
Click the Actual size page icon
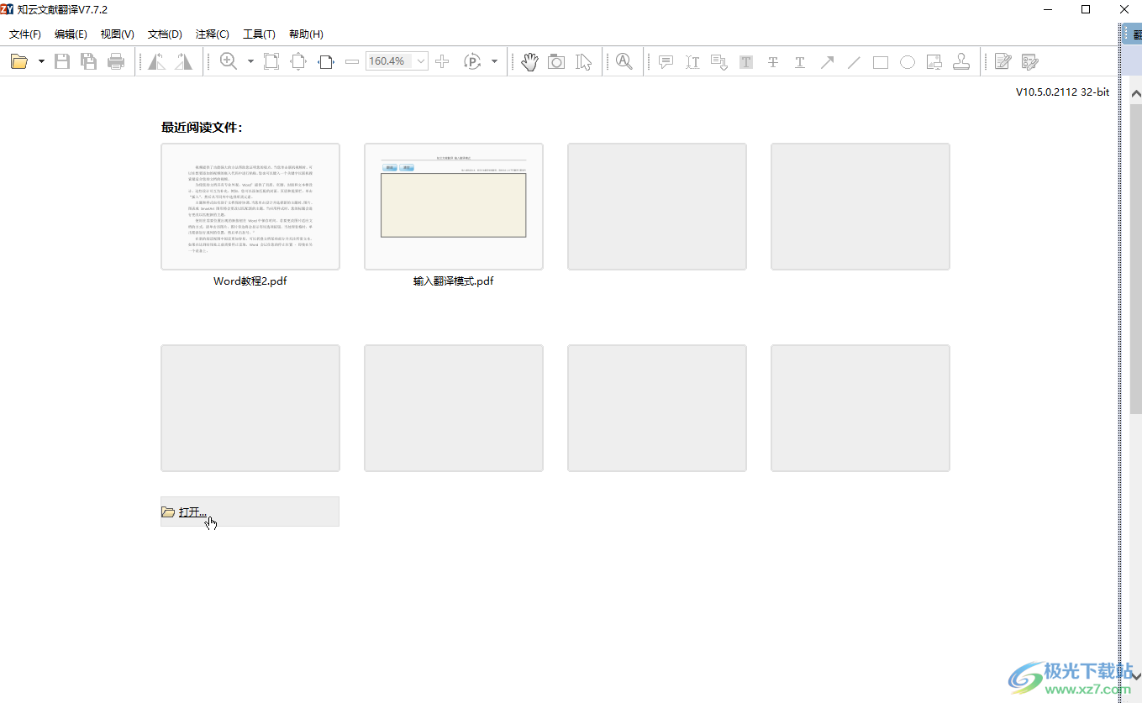click(x=271, y=61)
